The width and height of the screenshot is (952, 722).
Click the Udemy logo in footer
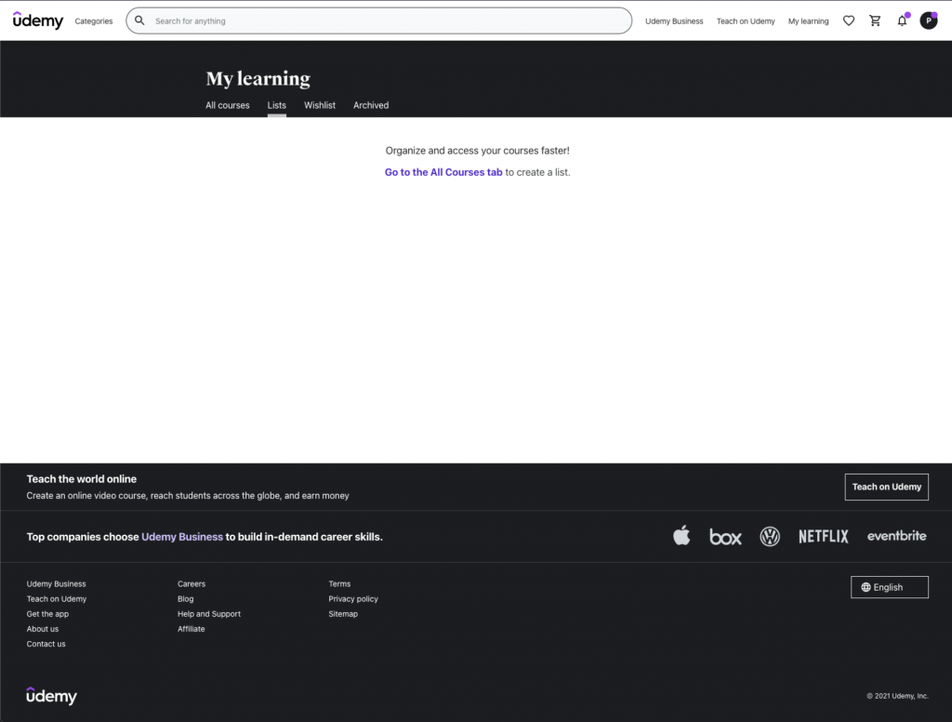click(52, 696)
